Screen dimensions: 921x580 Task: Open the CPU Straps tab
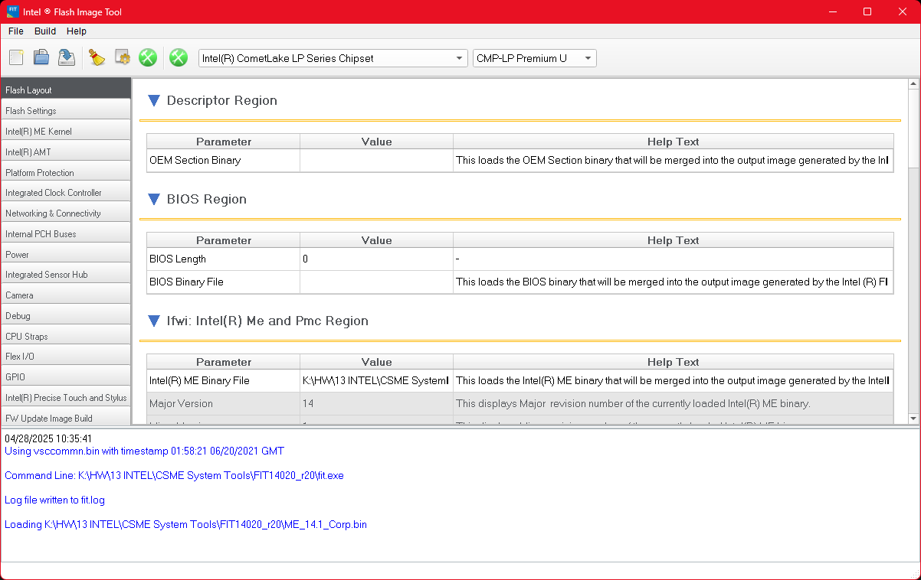click(66, 336)
